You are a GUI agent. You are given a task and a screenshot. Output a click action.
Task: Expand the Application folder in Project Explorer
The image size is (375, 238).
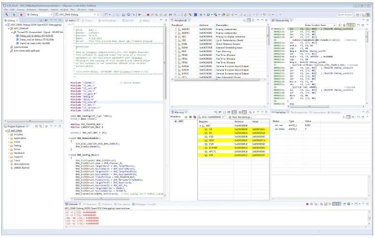[9, 138]
